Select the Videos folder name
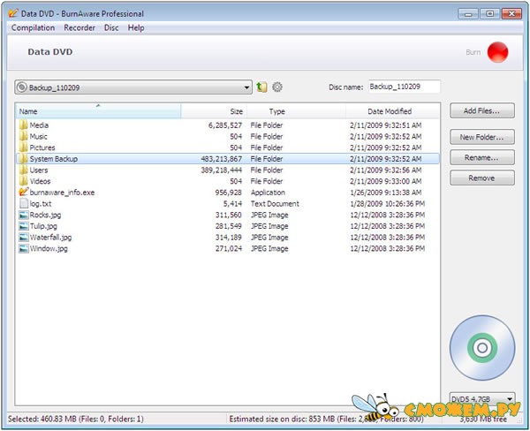 [x=40, y=181]
